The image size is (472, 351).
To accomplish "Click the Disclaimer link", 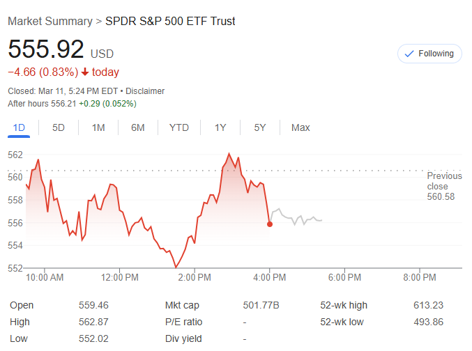I will (146, 91).
